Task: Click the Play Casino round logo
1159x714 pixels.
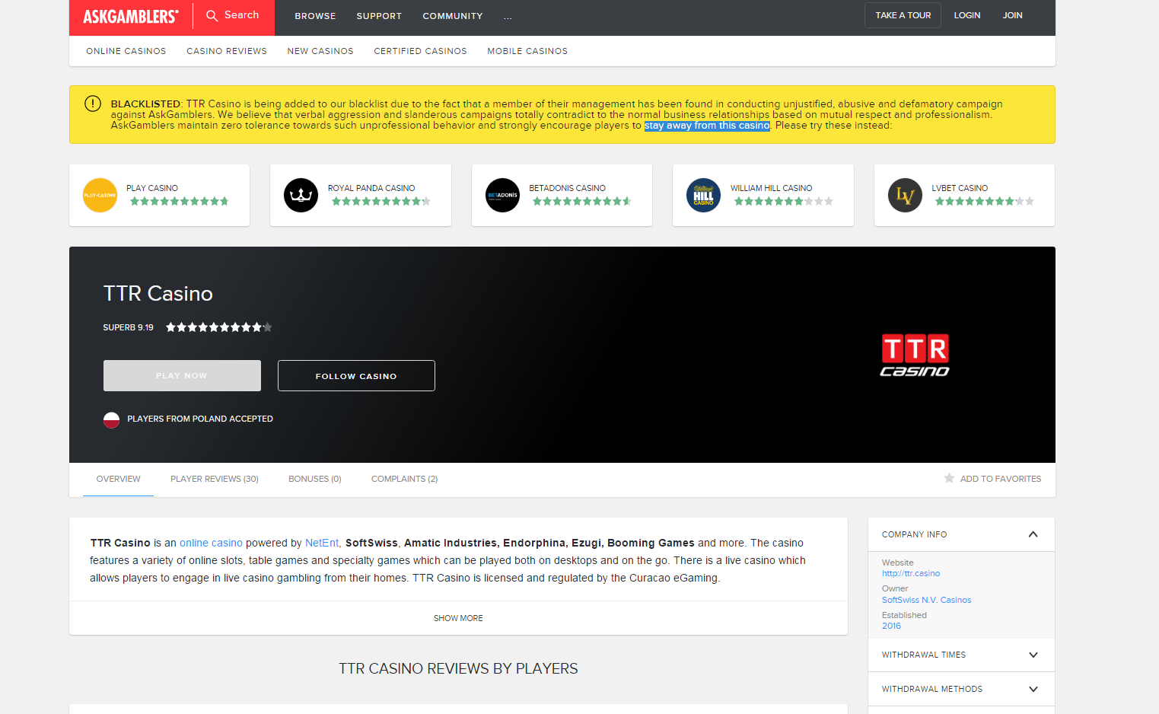Action: [100, 195]
